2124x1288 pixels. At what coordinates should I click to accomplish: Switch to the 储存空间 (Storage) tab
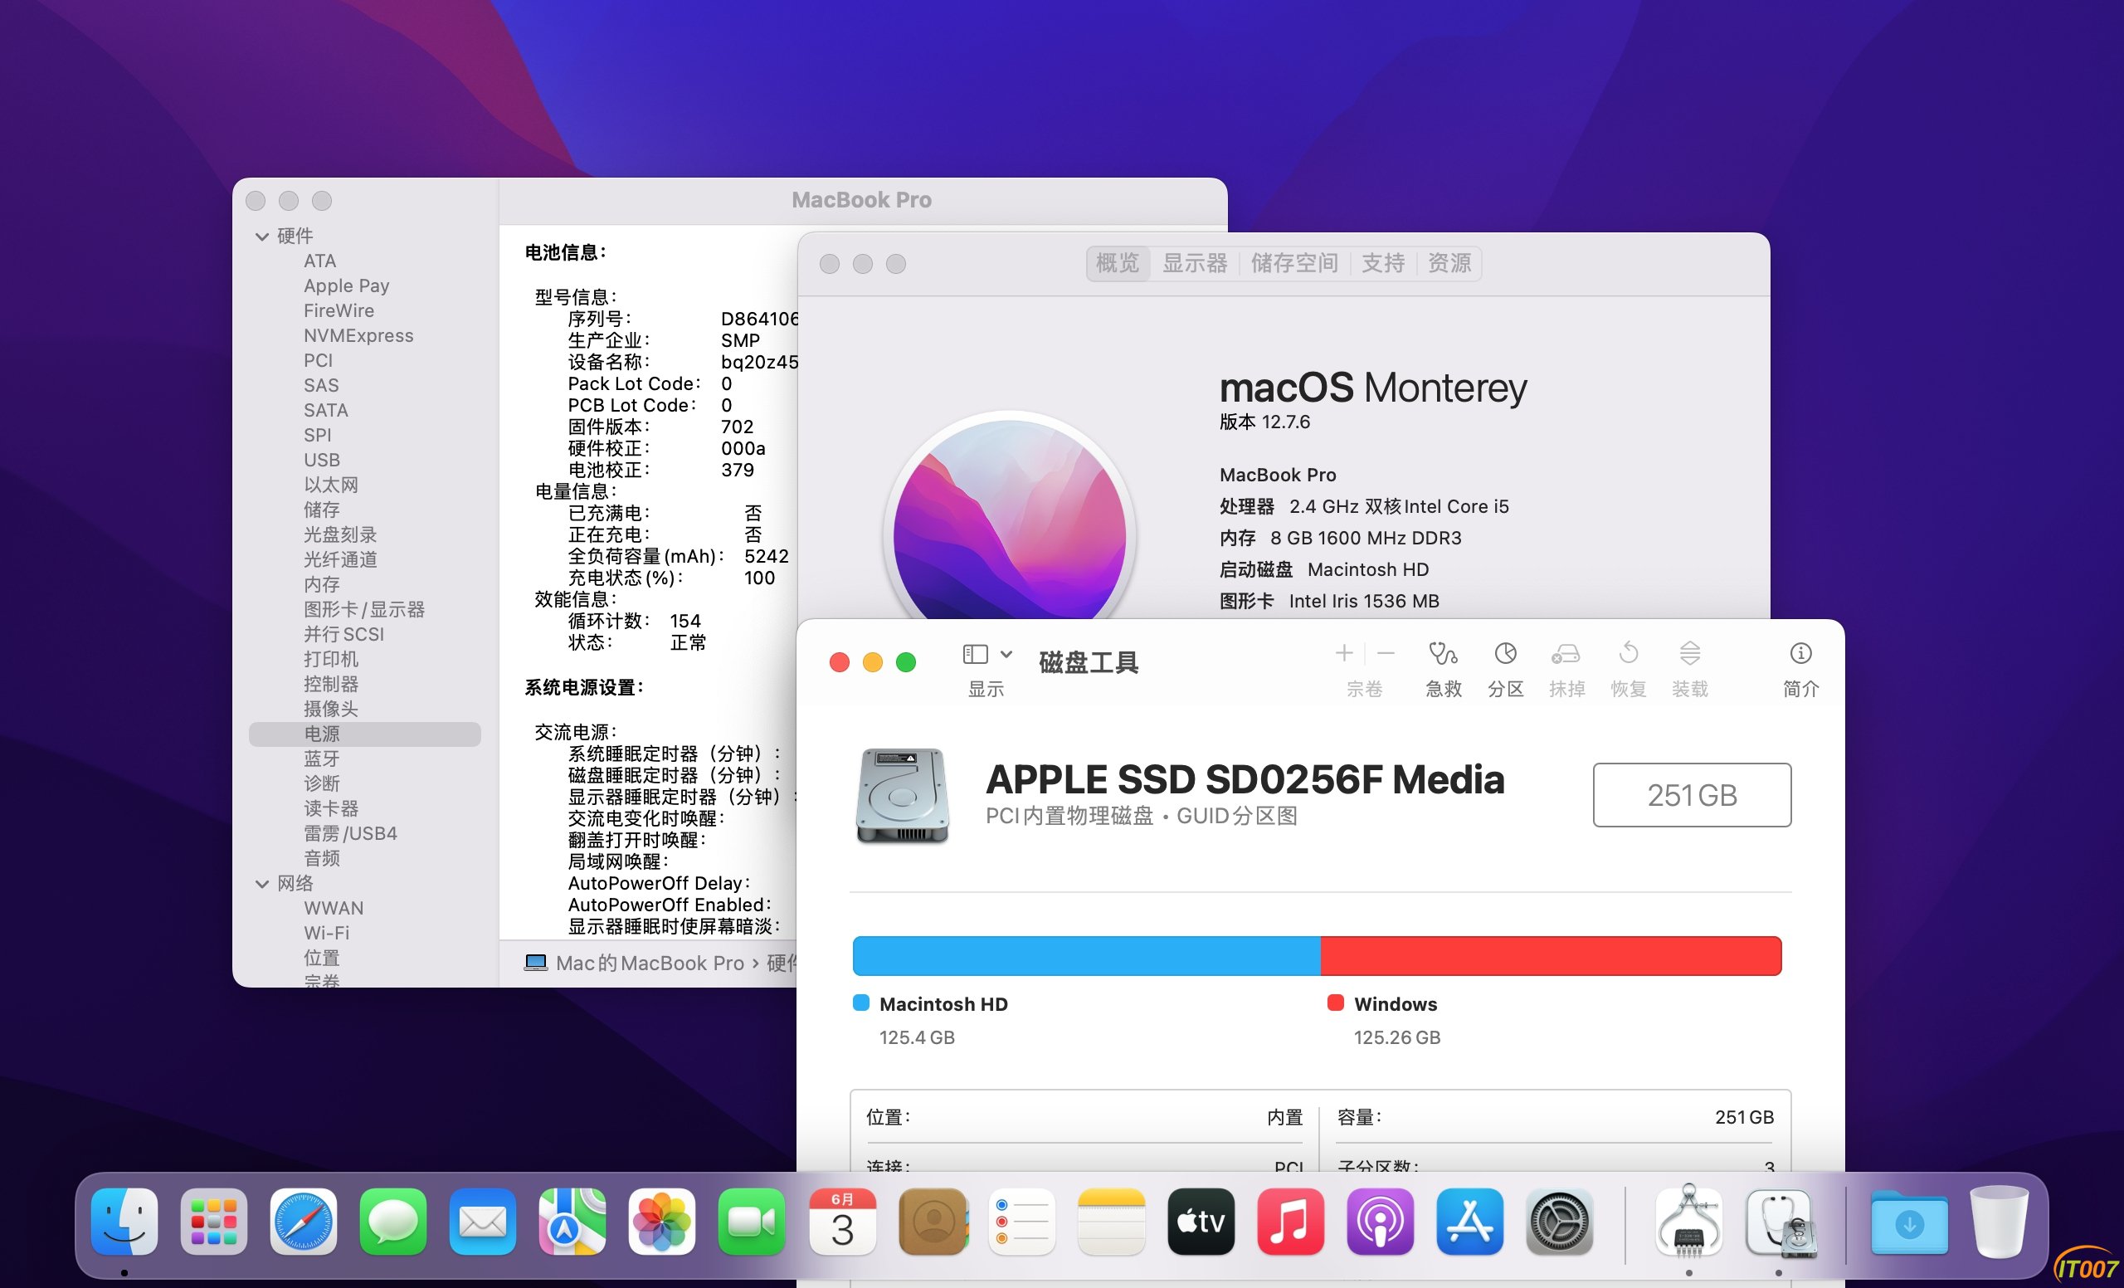[1293, 263]
